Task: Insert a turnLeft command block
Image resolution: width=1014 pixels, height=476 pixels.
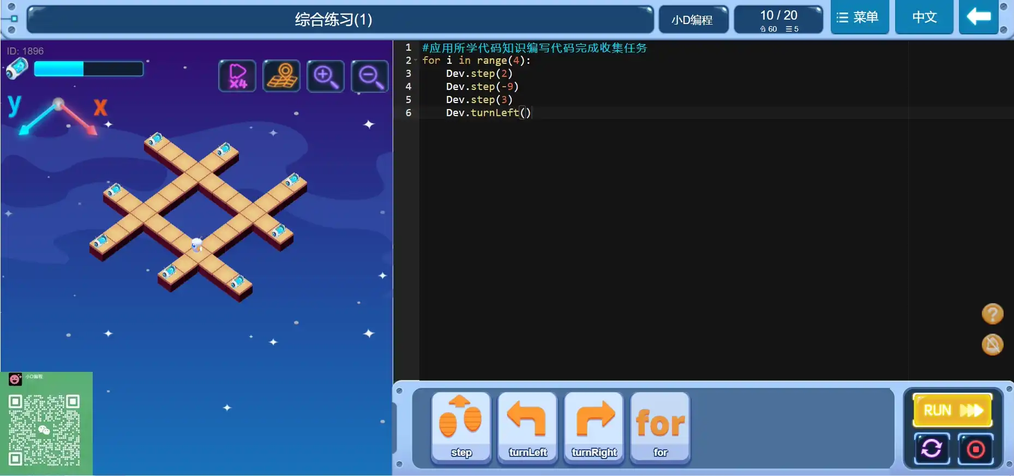Action: pyautogui.click(x=527, y=427)
